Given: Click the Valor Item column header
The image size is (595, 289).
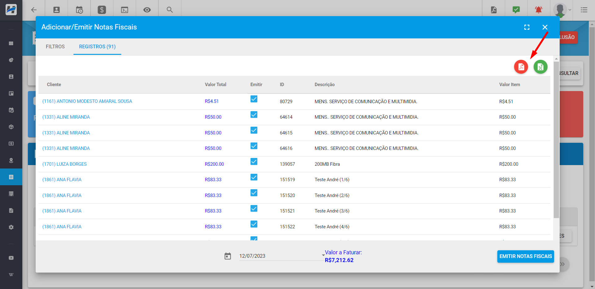Looking at the screenshot, I should click(509, 85).
